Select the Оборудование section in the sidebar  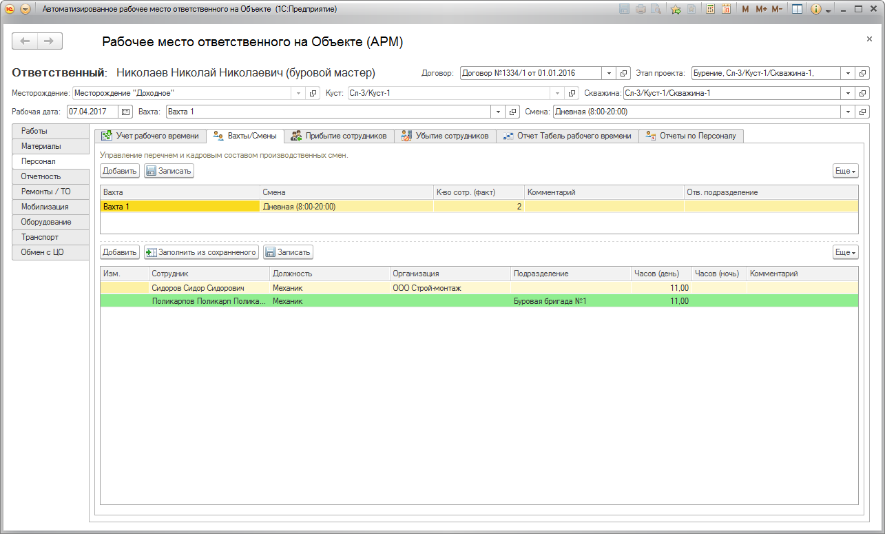[x=46, y=222]
